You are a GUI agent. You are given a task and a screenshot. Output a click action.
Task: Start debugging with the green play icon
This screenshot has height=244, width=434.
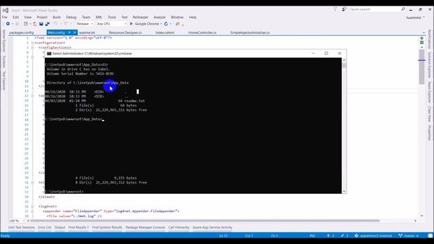tap(132, 24)
